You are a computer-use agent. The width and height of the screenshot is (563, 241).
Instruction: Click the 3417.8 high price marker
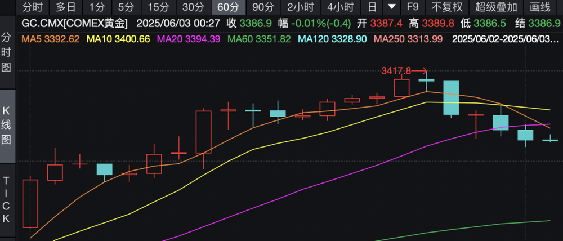pyautogui.click(x=396, y=71)
